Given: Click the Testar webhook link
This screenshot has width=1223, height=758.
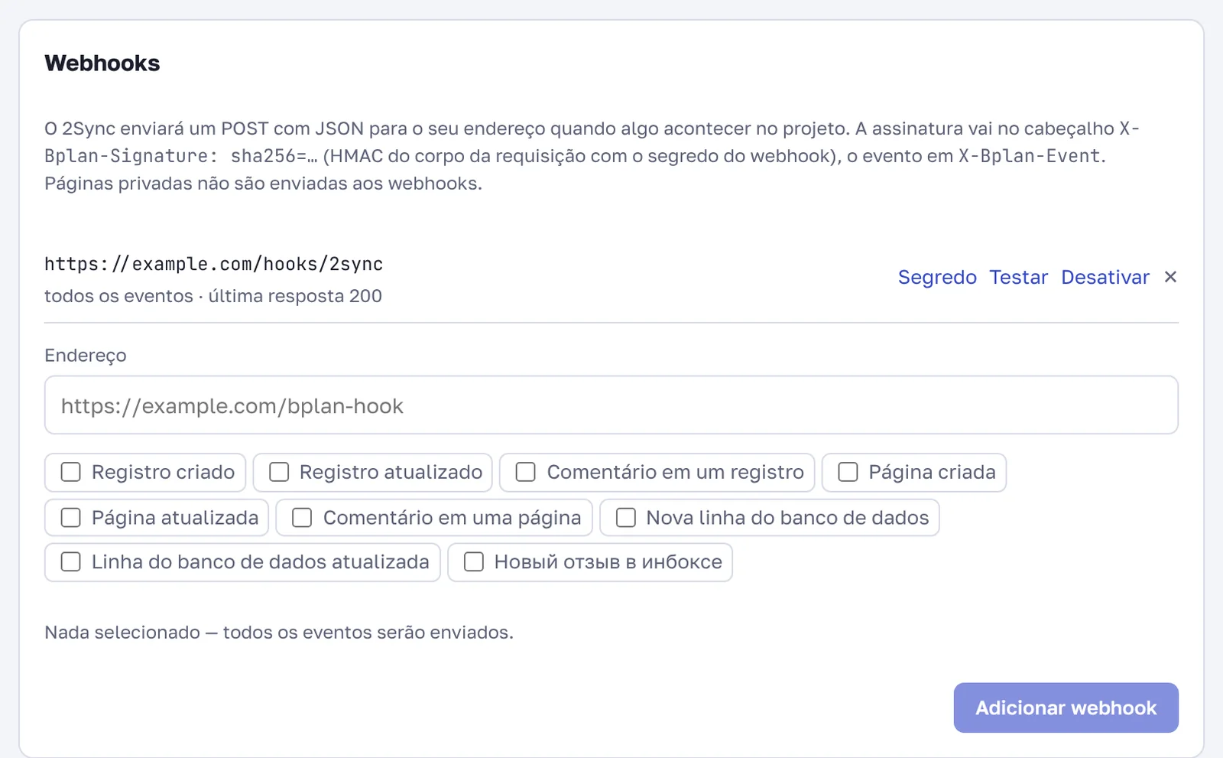Looking at the screenshot, I should [x=1018, y=277].
